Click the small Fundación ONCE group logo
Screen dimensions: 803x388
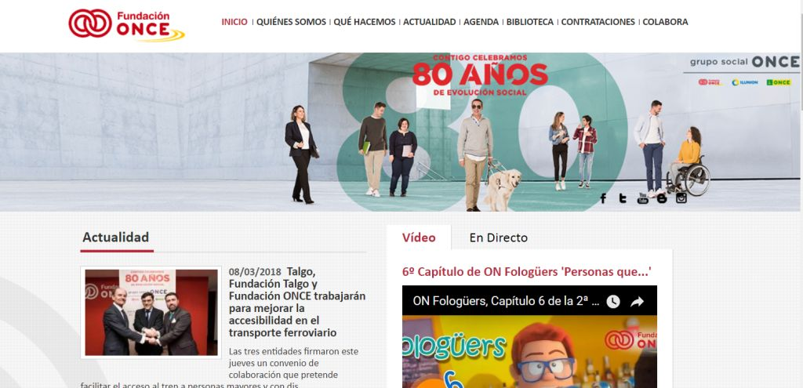coord(709,82)
